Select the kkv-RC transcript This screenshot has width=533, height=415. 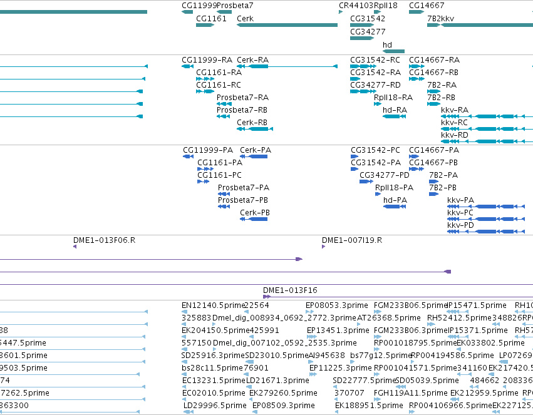coord(487,129)
